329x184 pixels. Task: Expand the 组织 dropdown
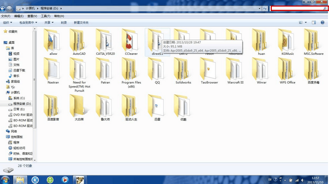point(8,23)
